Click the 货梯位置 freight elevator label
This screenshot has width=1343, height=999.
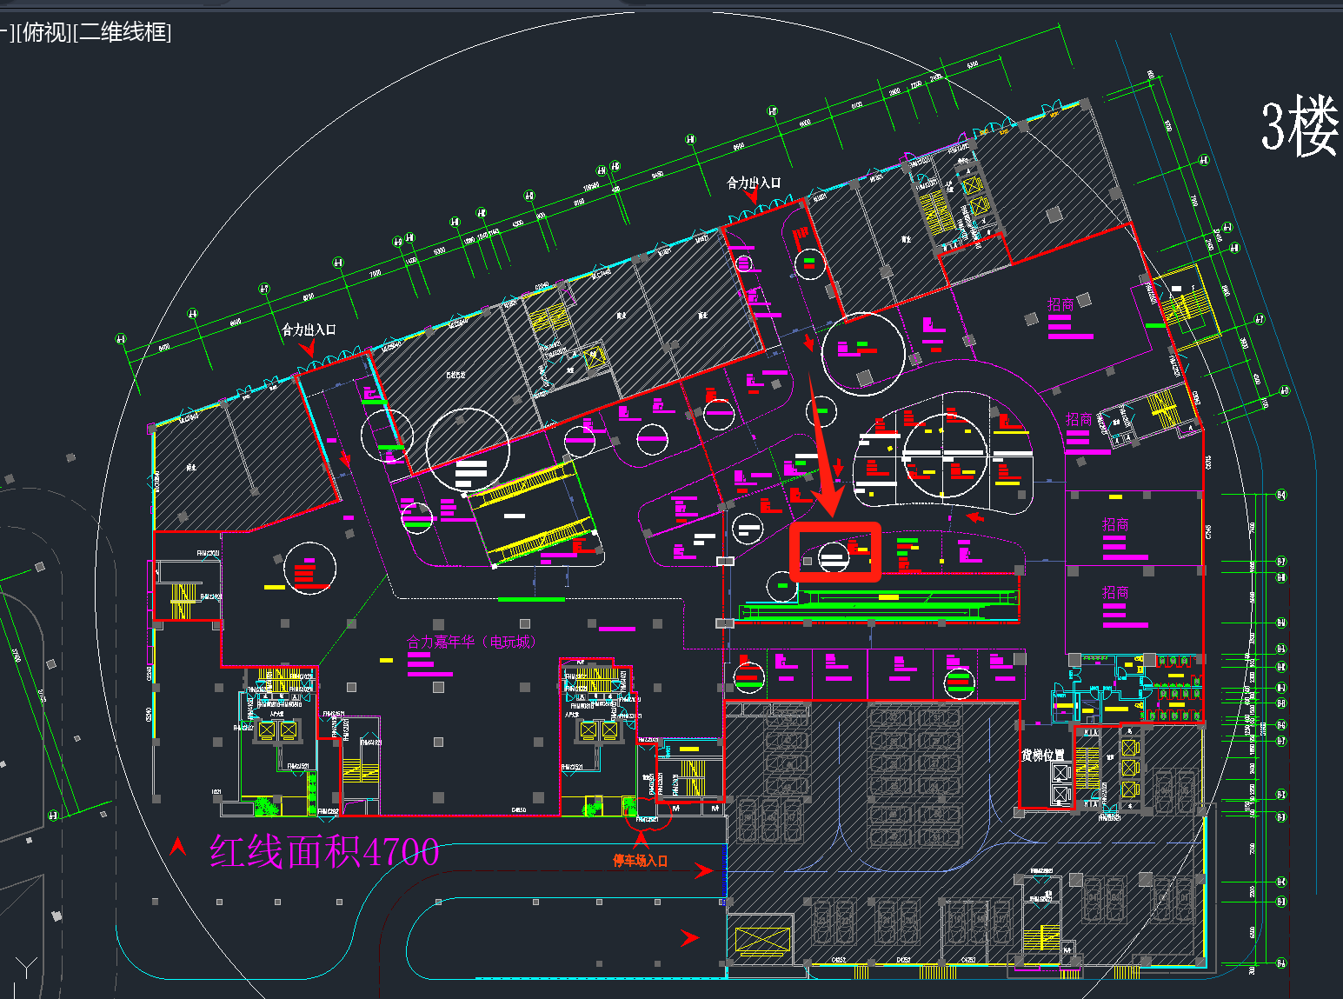[1042, 755]
